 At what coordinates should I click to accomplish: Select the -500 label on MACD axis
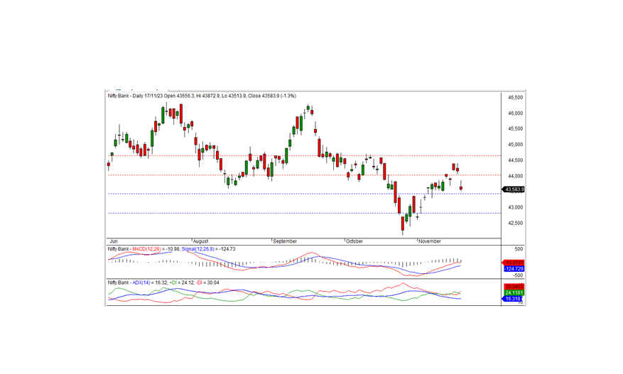(519, 275)
